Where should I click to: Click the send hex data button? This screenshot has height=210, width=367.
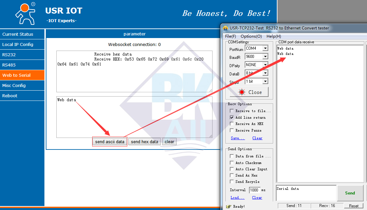145,142
